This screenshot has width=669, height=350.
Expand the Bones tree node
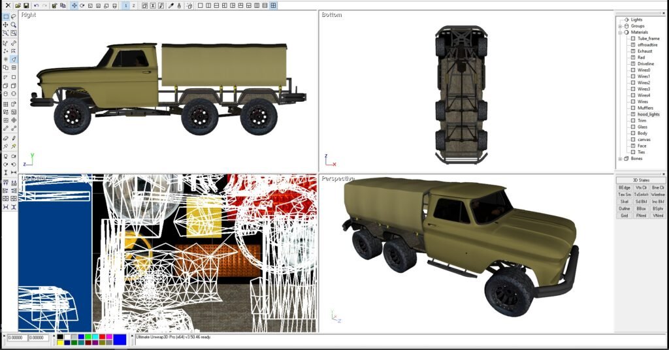tap(620, 159)
